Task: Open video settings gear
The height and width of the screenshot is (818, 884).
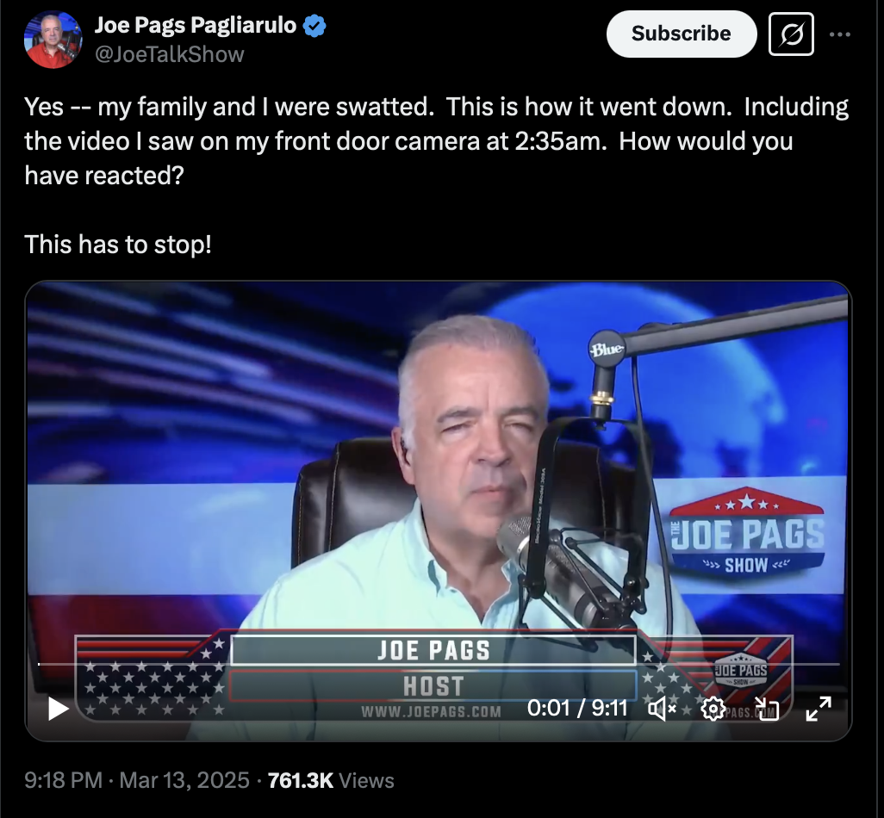Action: pos(713,708)
